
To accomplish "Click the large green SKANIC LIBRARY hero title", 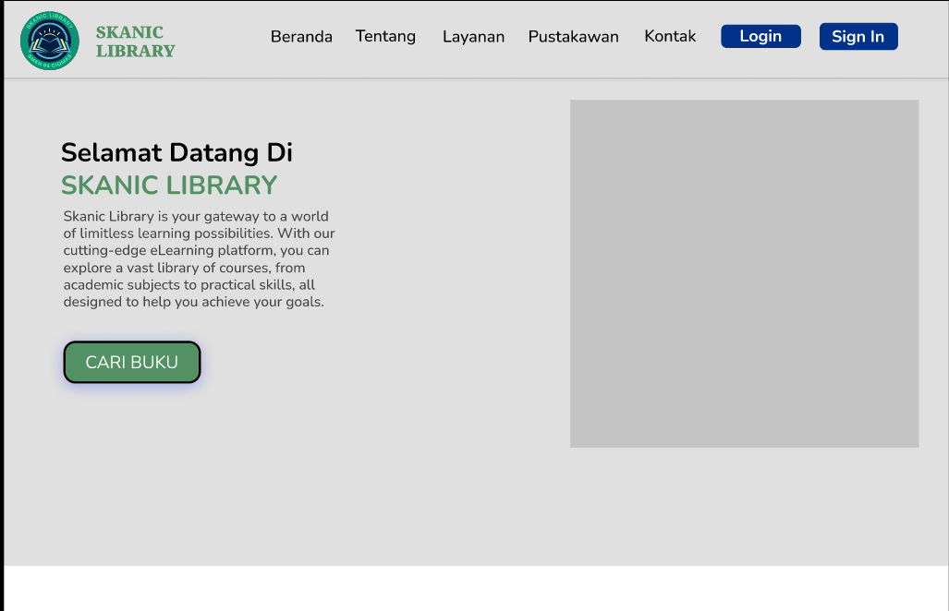I will click(169, 186).
